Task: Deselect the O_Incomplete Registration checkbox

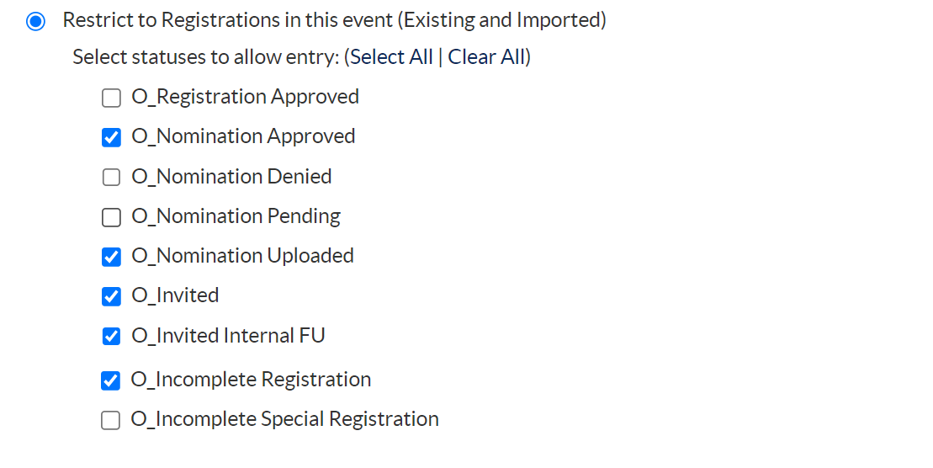Action: click(x=111, y=380)
